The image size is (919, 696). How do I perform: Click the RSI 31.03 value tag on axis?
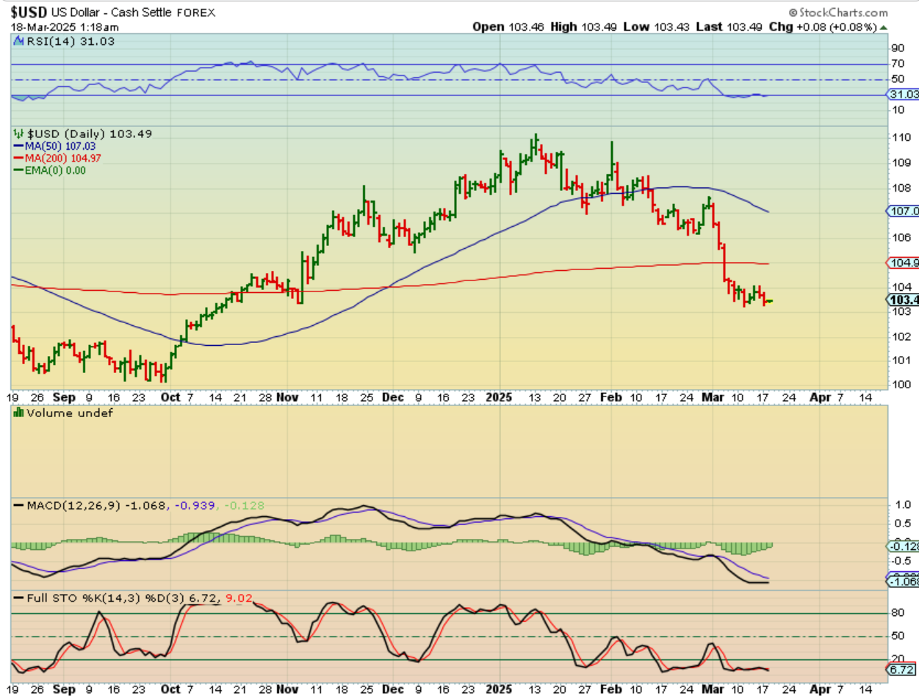(x=904, y=95)
